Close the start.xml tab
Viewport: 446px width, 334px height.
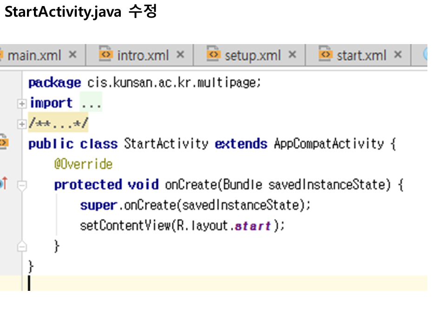[x=398, y=55]
